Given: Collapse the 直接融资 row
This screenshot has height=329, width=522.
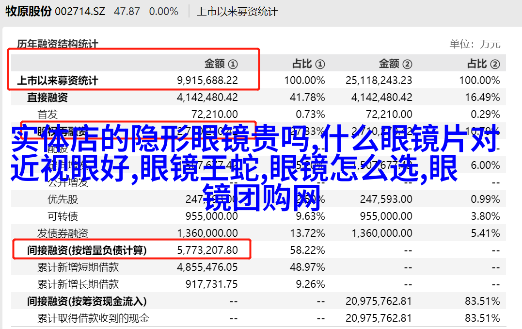Looking at the screenshot, I should [47, 97].
